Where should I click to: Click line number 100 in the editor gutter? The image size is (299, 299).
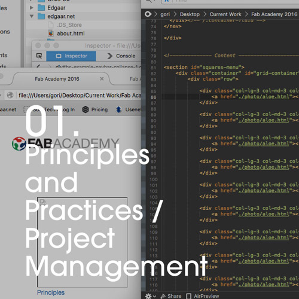click(154, 179)
